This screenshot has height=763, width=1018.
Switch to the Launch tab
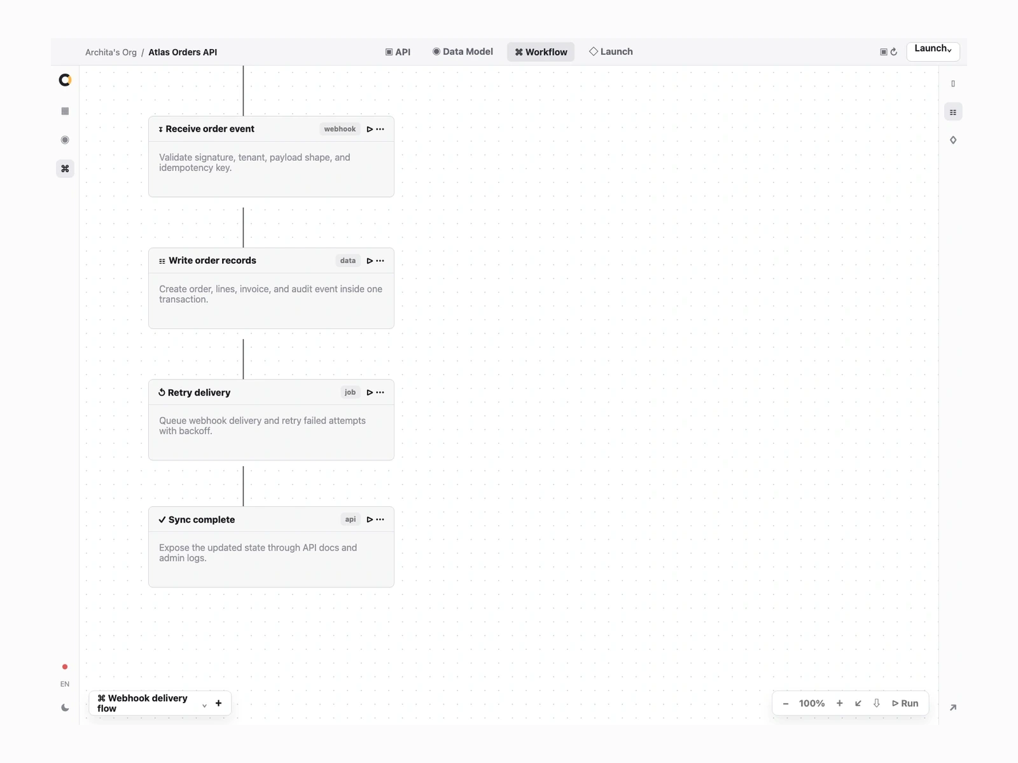tap(611, 52)
